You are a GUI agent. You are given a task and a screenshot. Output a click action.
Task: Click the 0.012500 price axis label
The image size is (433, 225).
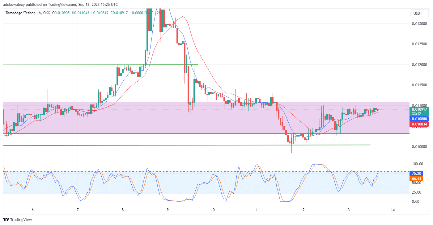coord(419,44)
